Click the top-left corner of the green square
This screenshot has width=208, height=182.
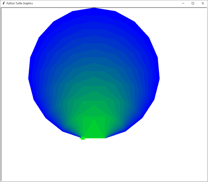pos(83,116)
